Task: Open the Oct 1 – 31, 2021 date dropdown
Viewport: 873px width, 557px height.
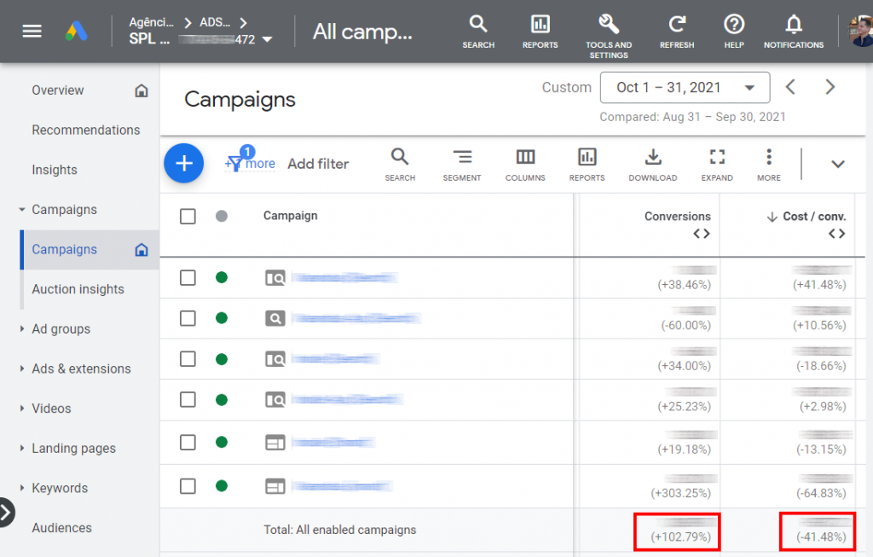Action: pos(685,87)
